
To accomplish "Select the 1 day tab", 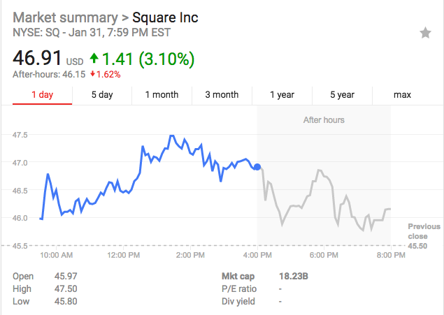I will (x=42, y=95).
